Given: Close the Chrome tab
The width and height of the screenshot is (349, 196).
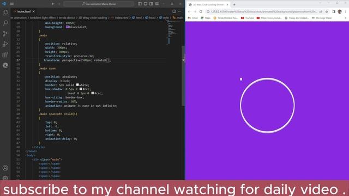Looking at the screenshot, I should 227,5.
